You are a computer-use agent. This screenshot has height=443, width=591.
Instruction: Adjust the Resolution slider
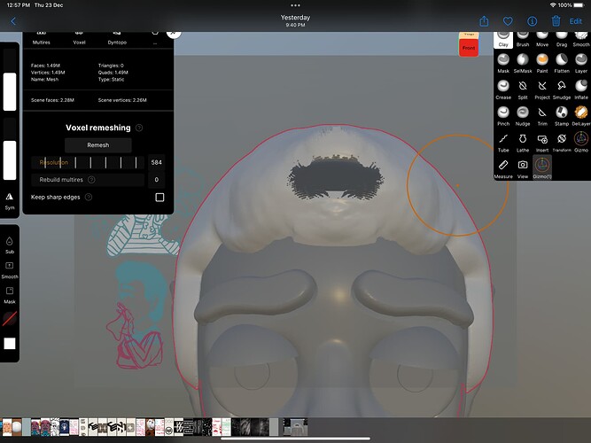(88, 162)
